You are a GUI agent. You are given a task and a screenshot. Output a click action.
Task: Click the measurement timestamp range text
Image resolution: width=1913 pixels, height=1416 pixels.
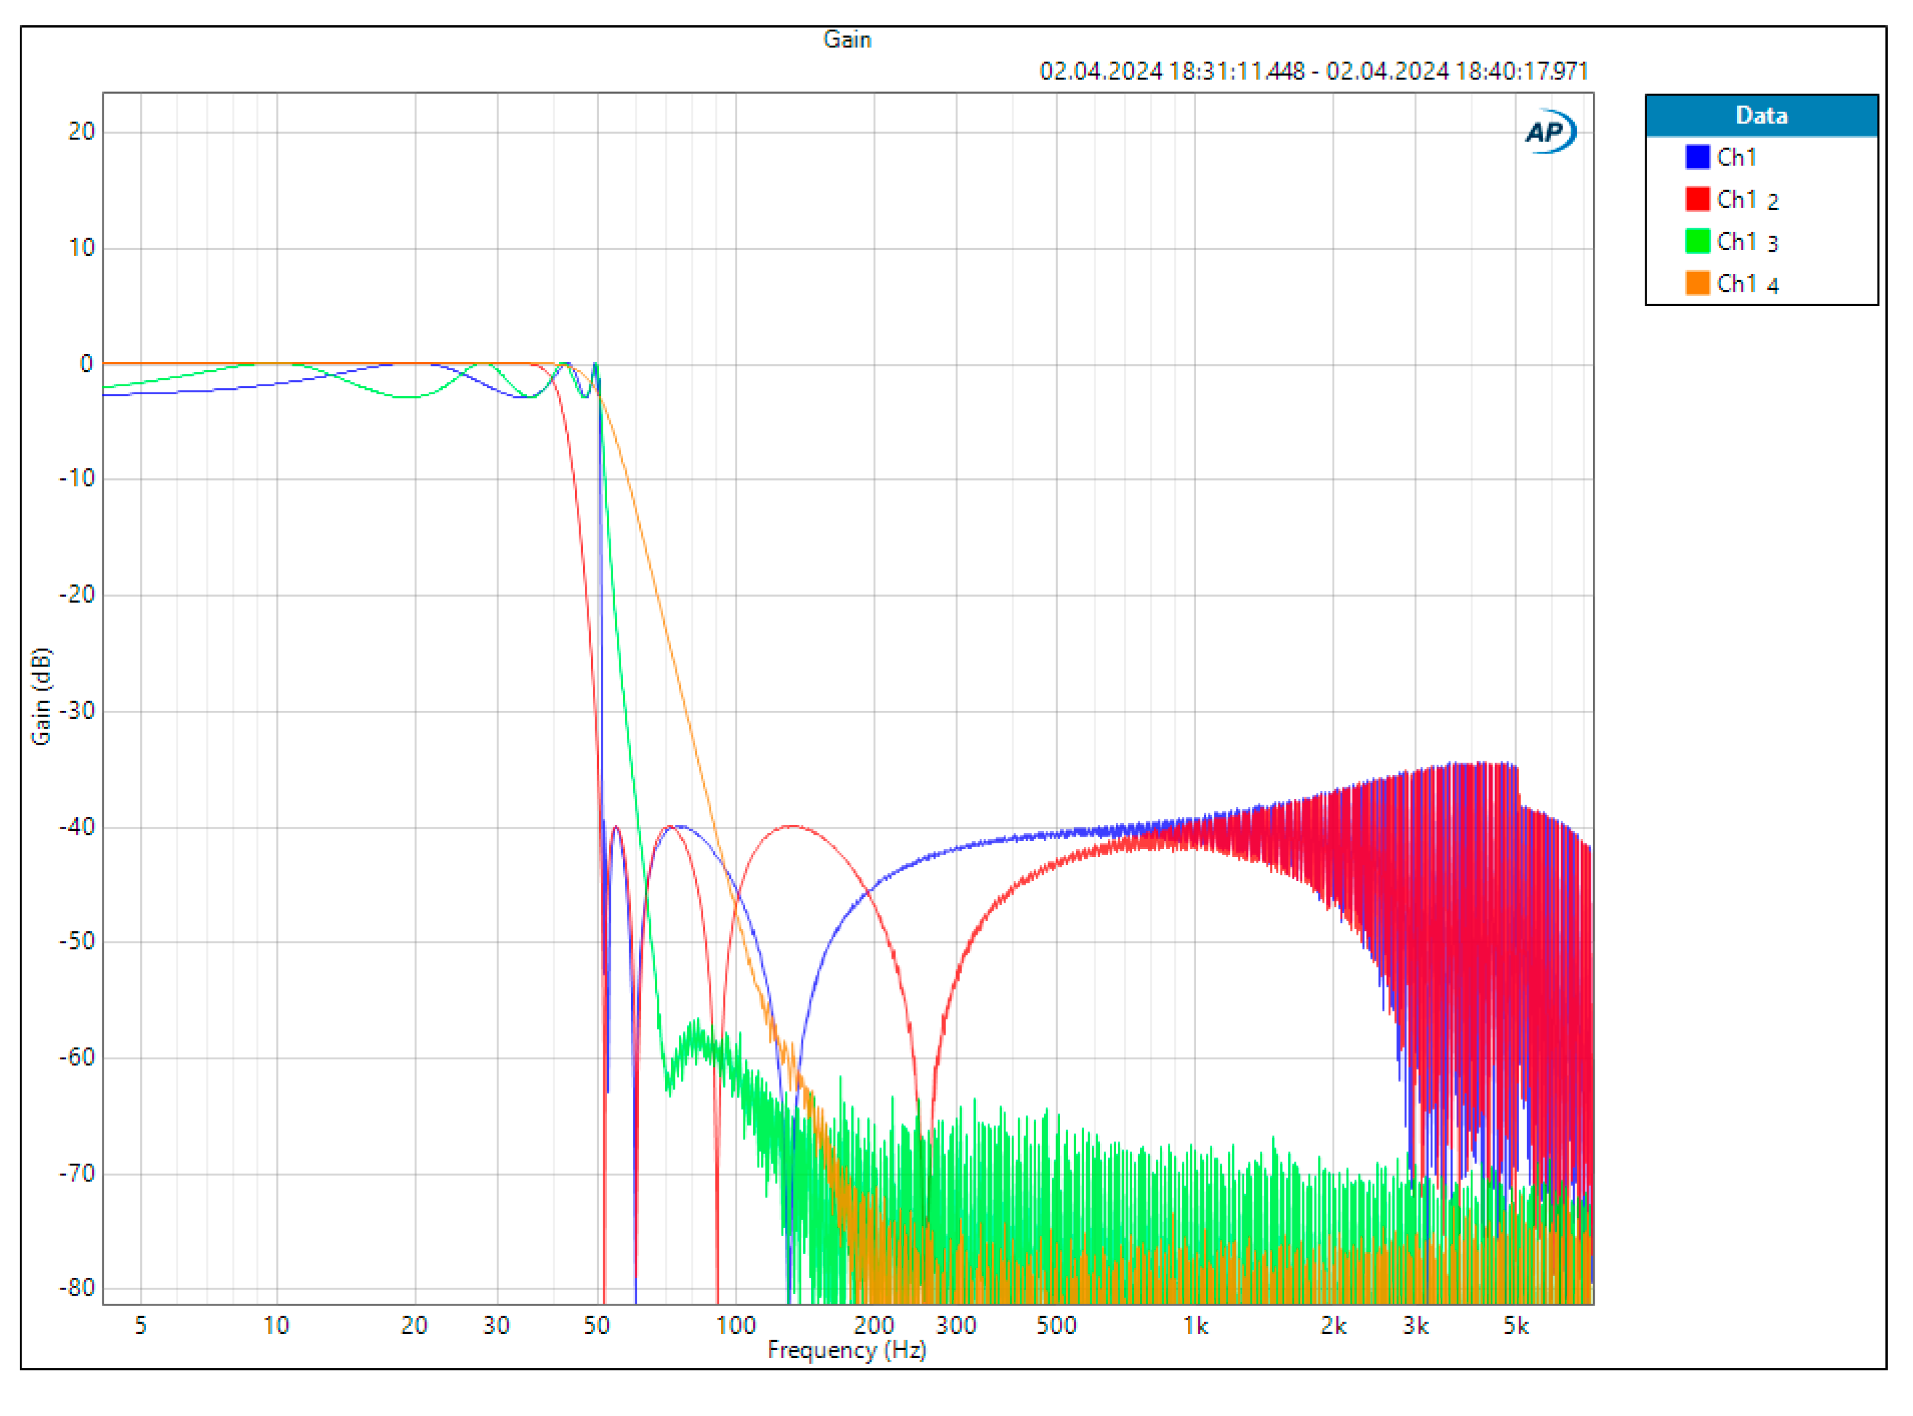1313,70
